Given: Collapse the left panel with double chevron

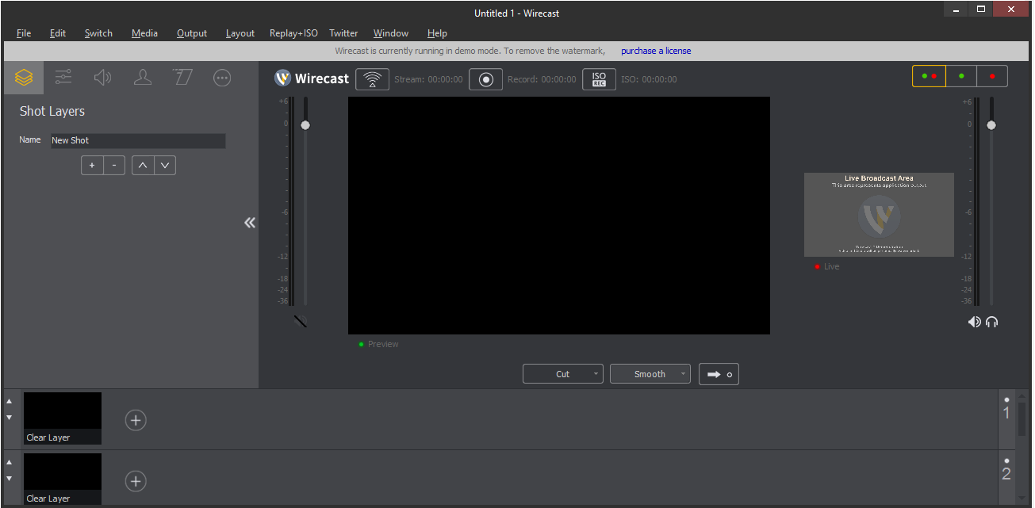Looking at the screenshot, I should 250,223.
